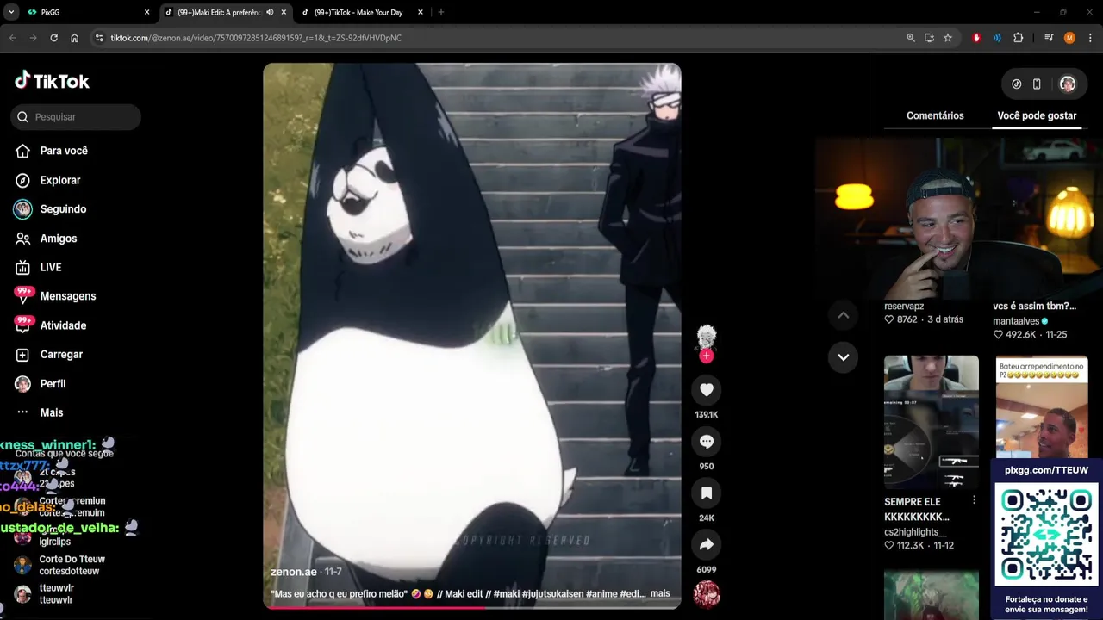
Task: Go to next video arrow
Action: coord(844,357)
